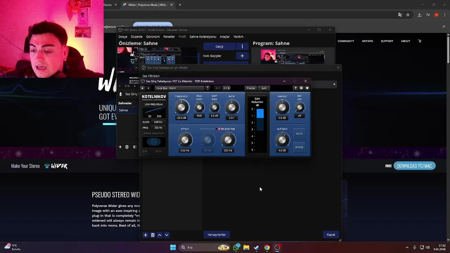450x253 pixels.
Task: Open the Chrome three-dot menu
Action: coord(444,15)
